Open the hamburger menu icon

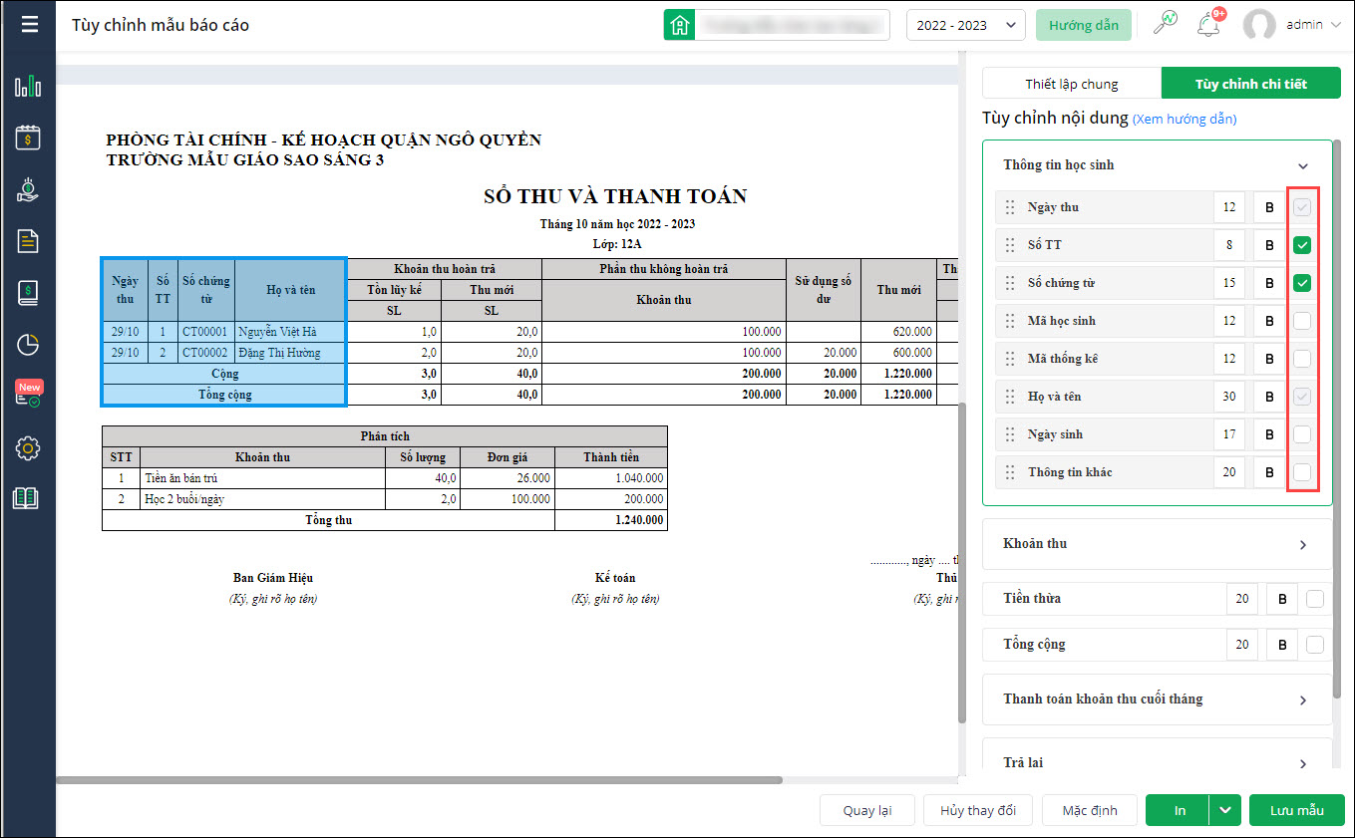coord(29,24)
